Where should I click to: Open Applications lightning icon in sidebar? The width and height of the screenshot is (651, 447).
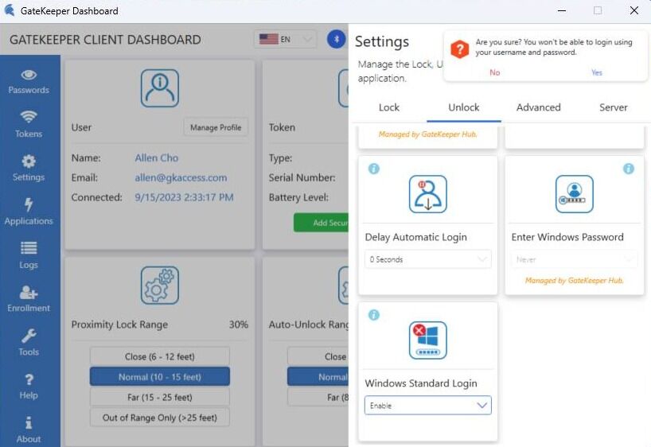(29, 204)
